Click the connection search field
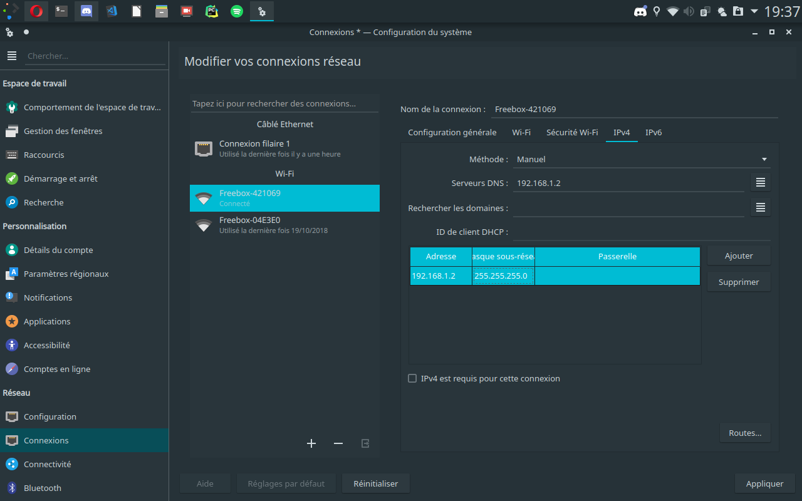 (x=284, y=103)
